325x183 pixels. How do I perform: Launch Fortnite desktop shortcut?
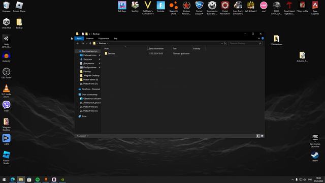click(x=160, y=7)
